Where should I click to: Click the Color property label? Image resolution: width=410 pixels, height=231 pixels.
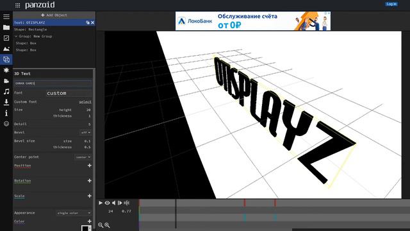(x=19, y=221)
